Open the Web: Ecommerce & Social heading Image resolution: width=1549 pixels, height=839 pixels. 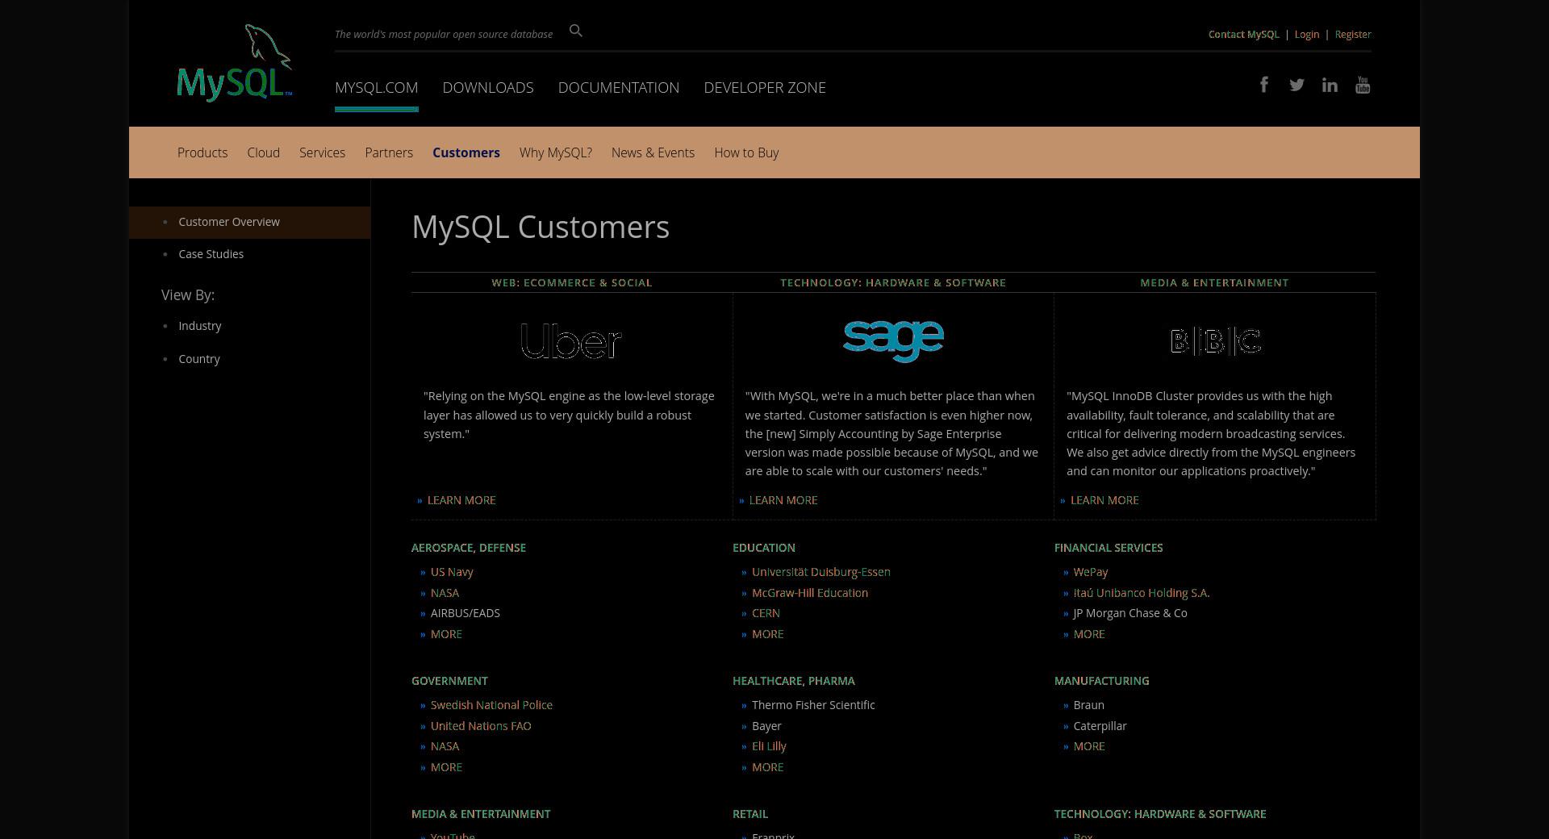click(x=572, y=282)
